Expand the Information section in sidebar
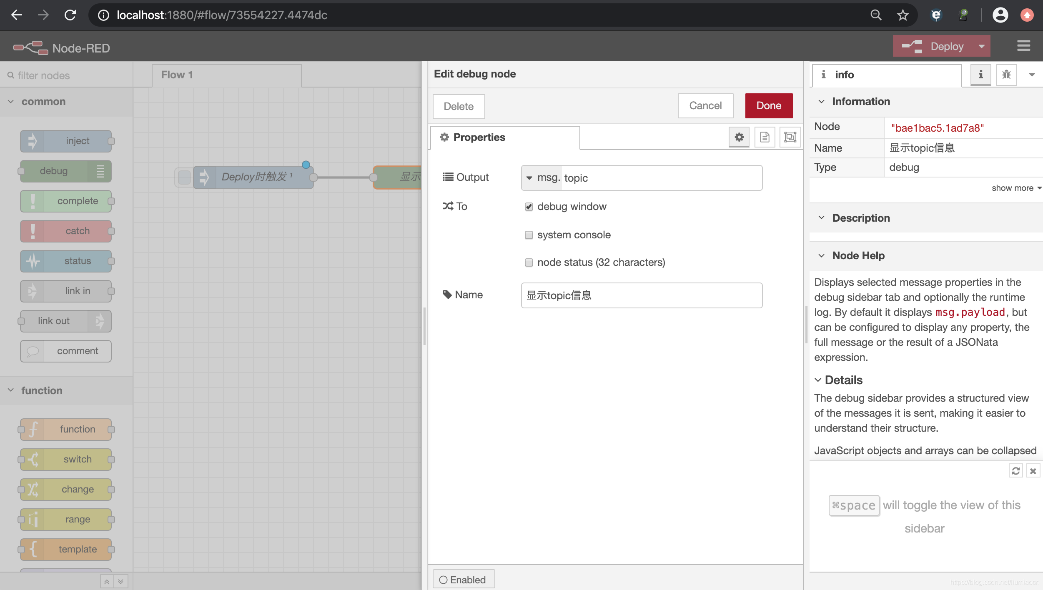Viewport: 1043px width, 590px height. point(822,101)
